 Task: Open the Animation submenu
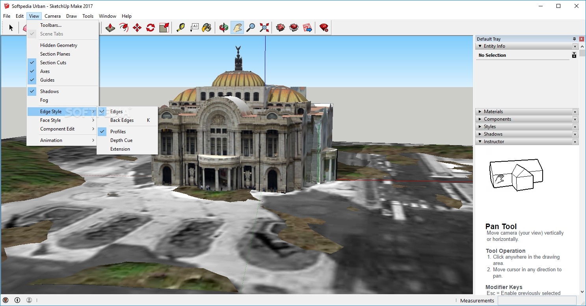coord(63,140)
